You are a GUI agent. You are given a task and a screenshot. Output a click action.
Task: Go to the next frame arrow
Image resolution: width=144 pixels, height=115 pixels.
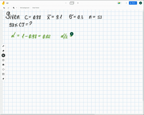[78, 3]
